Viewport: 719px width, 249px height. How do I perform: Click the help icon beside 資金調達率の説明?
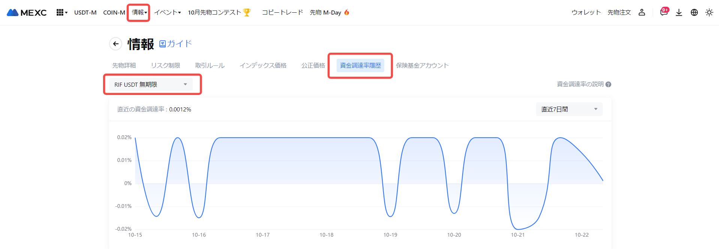coord(608,84)
